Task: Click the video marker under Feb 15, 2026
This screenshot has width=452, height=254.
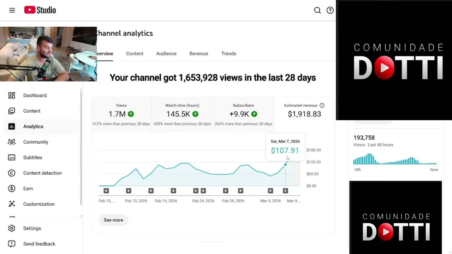Action: 129,190
